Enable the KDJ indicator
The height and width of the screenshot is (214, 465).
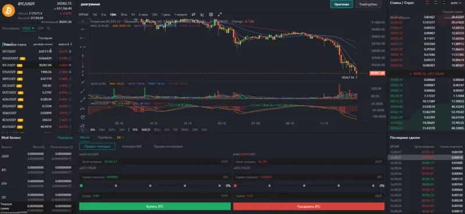click(x=167, y=130)
